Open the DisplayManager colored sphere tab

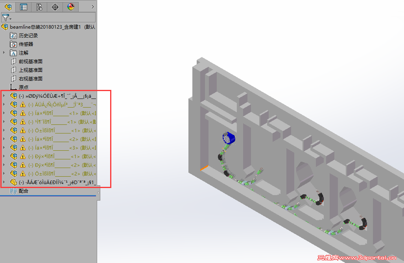(70, 7)
